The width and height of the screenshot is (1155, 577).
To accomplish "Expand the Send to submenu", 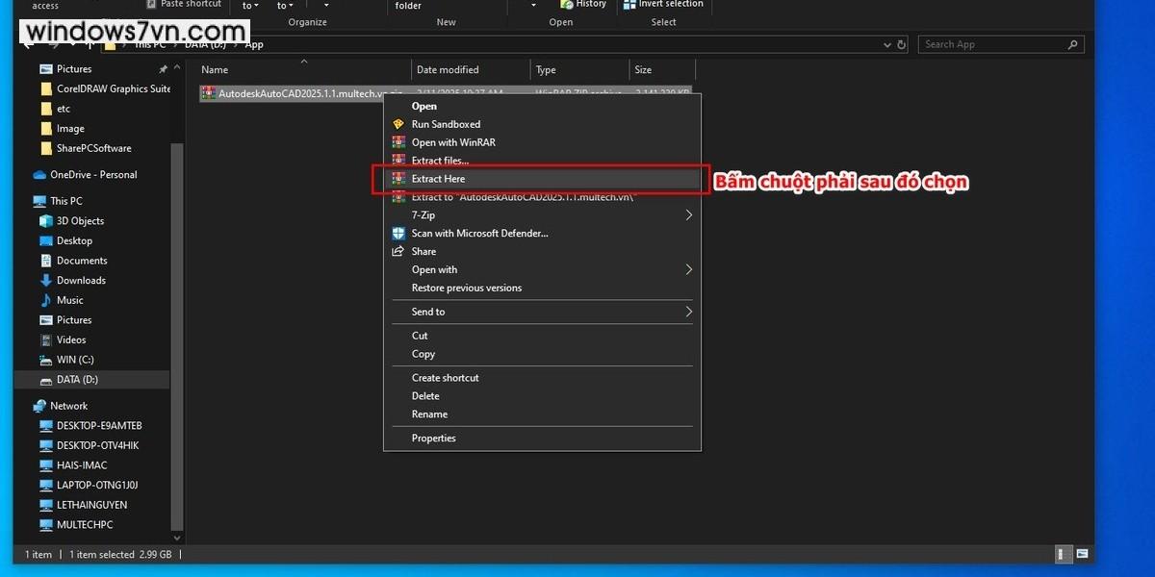I will pyautogui.click(x=688, y=312).
